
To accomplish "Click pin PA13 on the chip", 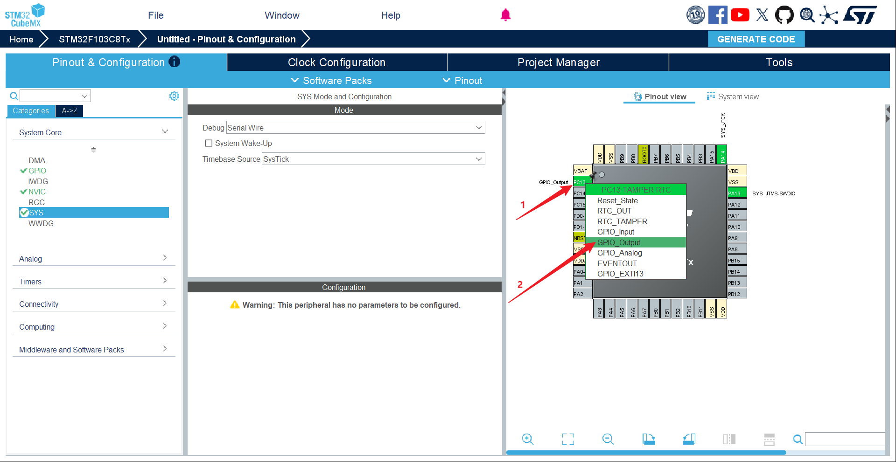I will pos(737,193).
